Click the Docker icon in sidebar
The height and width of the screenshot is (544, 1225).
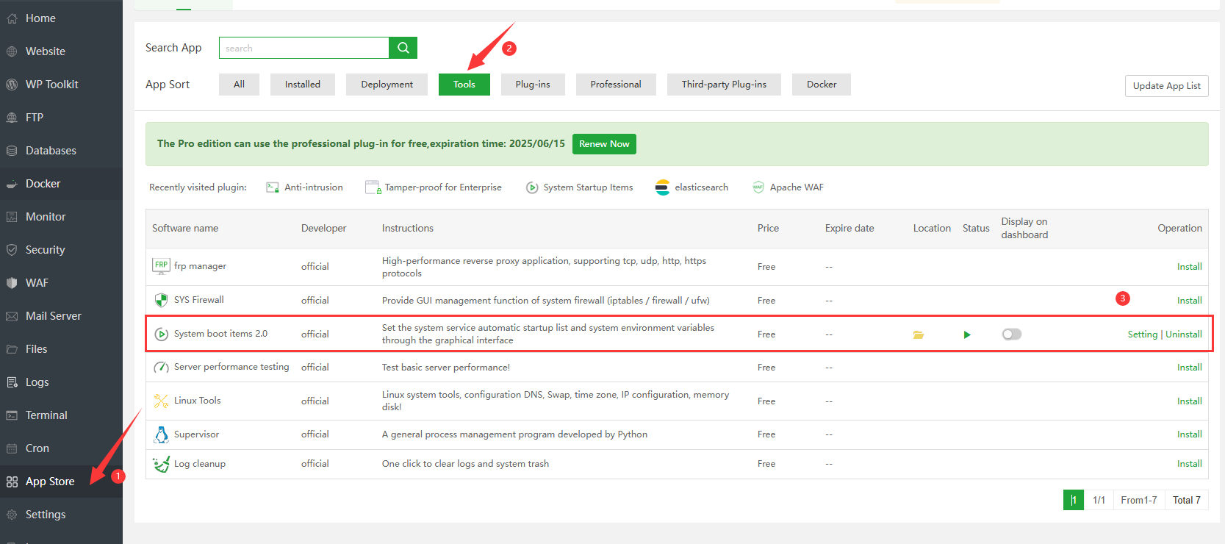coord(12,184)
